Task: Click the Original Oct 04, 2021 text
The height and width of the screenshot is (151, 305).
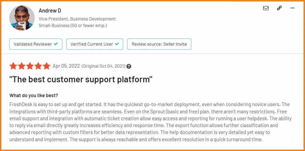Action: [x=104, y=66]
